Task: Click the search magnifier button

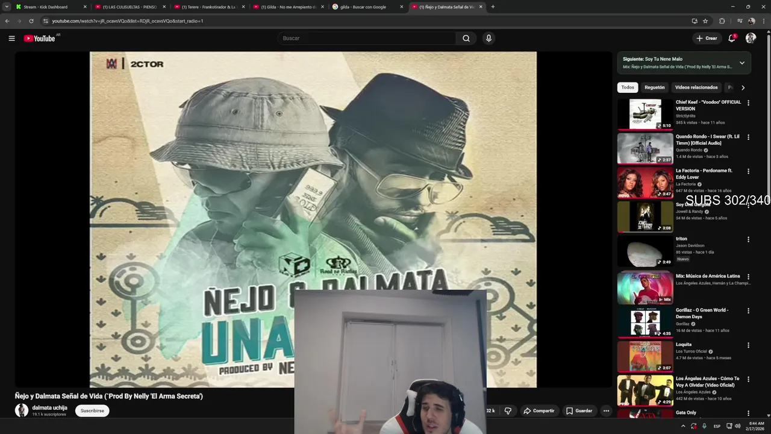Action: (466, 38)
